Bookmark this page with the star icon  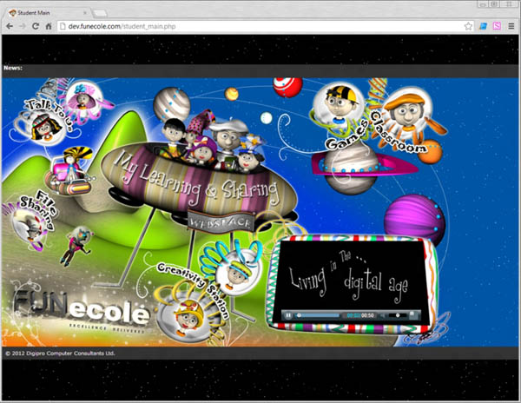pyautogui.click(x=468, y=26)
